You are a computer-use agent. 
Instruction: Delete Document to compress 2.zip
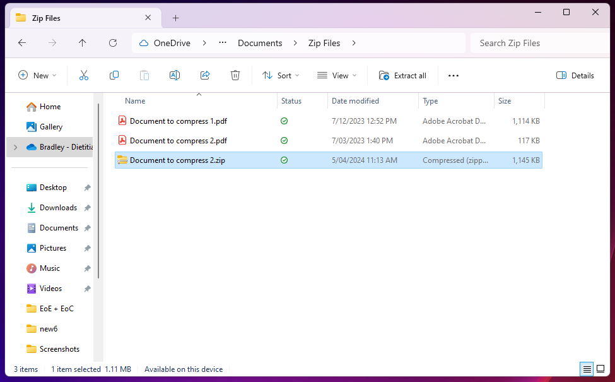[x=235, y=75]
